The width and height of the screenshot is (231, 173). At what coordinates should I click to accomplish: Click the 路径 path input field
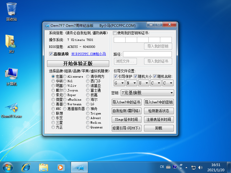pyautogui.click(x=147, y=54)
